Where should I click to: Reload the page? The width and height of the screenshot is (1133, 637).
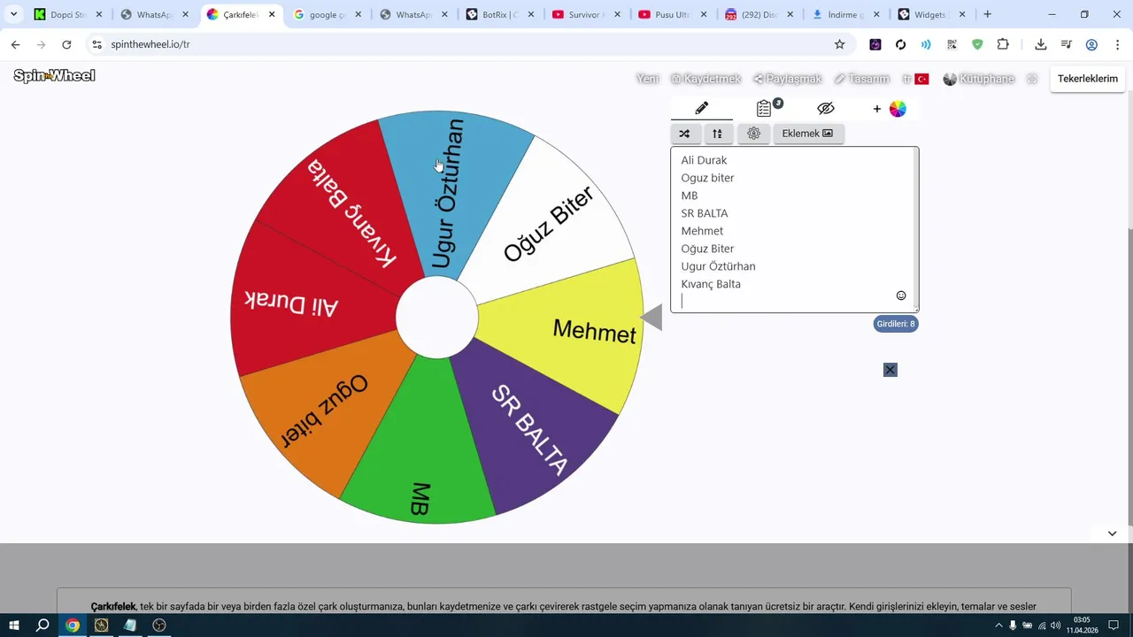(66, 44)
